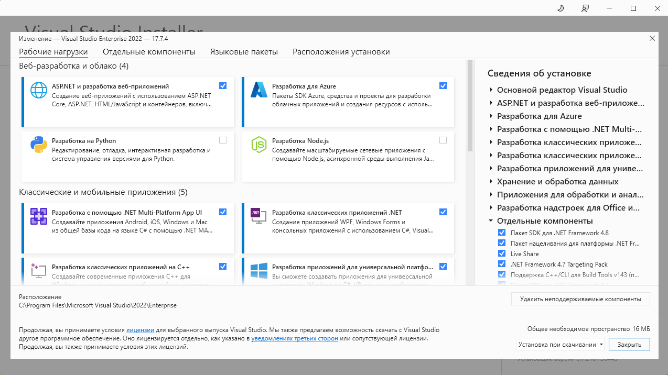Click the workloads list vertical scrollbar thumb
This screenshot has width=668, height=375.
pyautogui.click(x=469, y=105)
